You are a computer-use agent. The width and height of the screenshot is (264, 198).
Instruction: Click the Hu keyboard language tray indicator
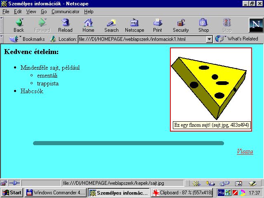[221, 193]
